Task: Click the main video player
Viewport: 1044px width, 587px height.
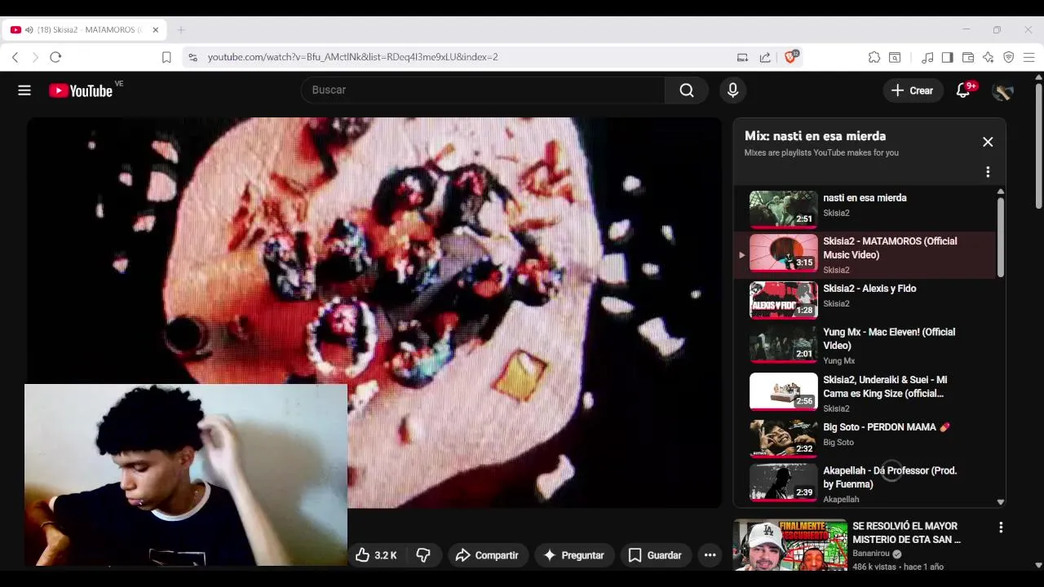Action: [x=374, y=312]
